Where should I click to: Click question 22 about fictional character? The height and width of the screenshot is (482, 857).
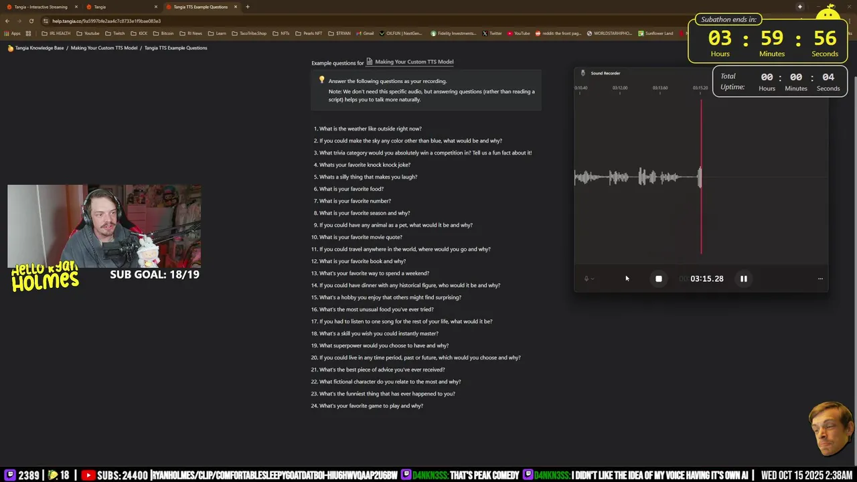click(390, 382)
